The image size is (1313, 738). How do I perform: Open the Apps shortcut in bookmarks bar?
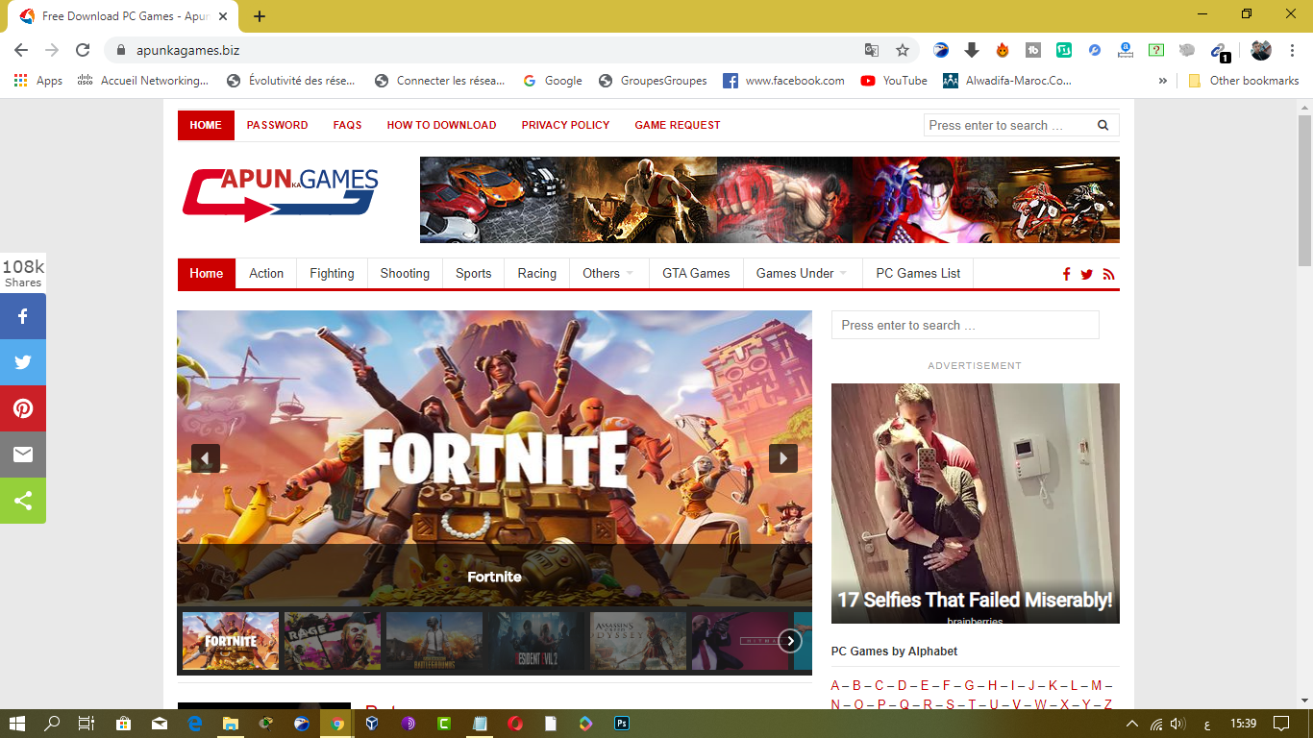[x=38, y=81]
